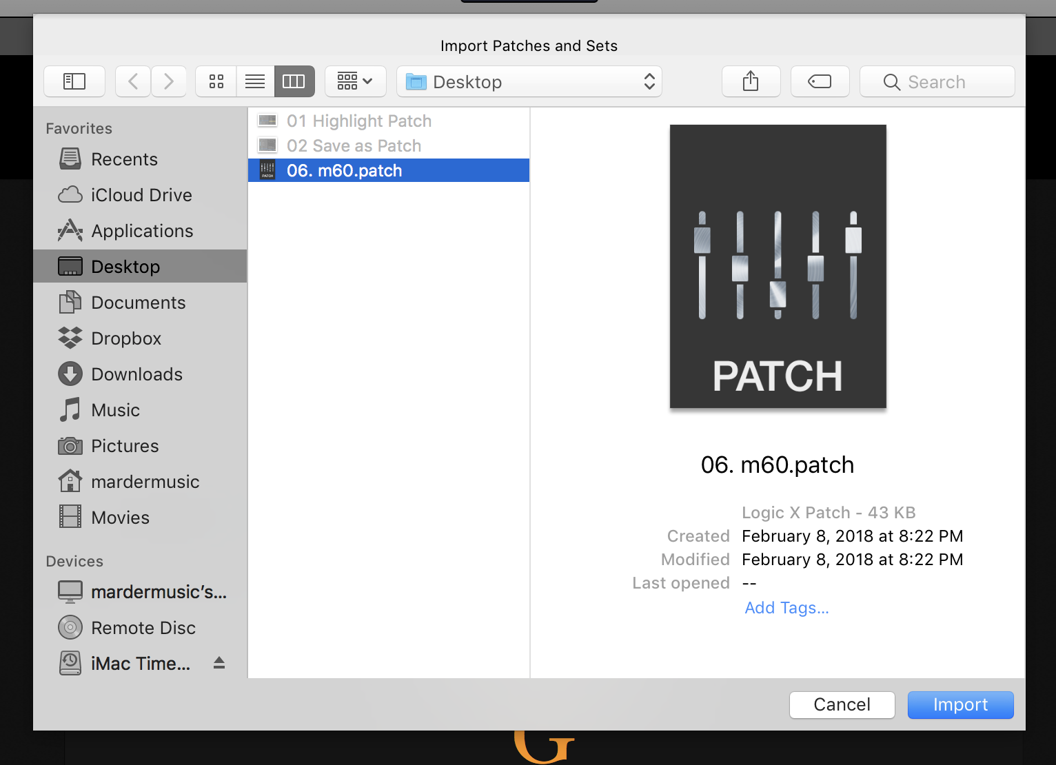Open the Downloads folder in sidebar

click(136, 374)
